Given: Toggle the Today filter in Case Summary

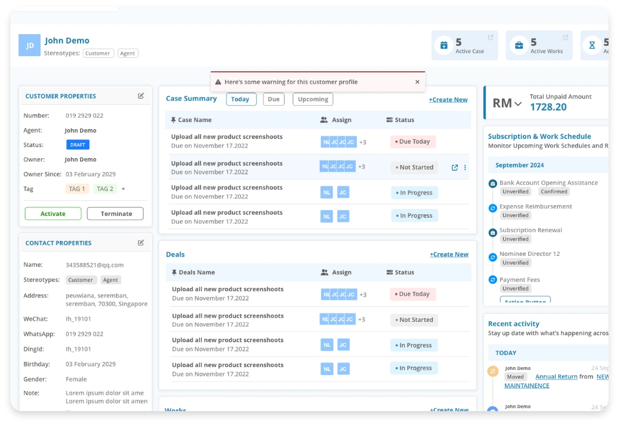Looking at the screenshot, I should click(x=241, y=99).
